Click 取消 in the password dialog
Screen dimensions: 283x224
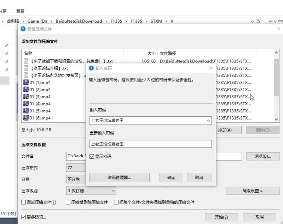(199, 177)
